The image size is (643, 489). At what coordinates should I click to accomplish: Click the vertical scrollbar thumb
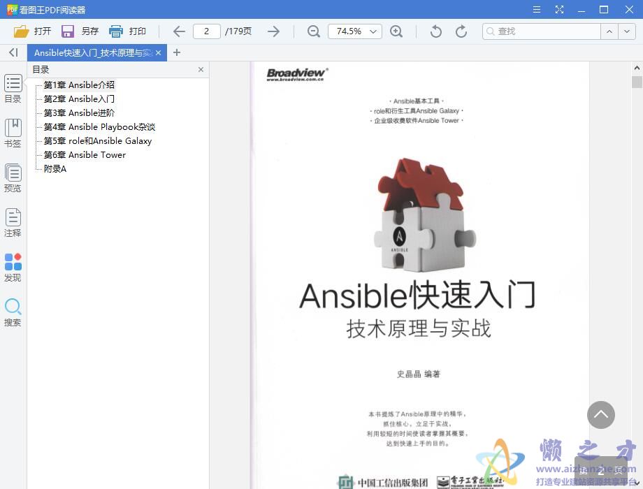pos(637,82)
